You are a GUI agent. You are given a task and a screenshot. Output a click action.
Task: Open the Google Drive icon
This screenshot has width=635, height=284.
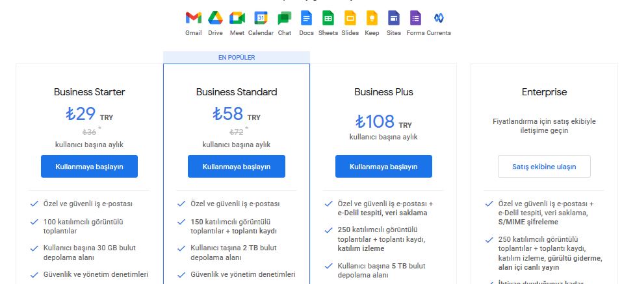coord(215,18)
